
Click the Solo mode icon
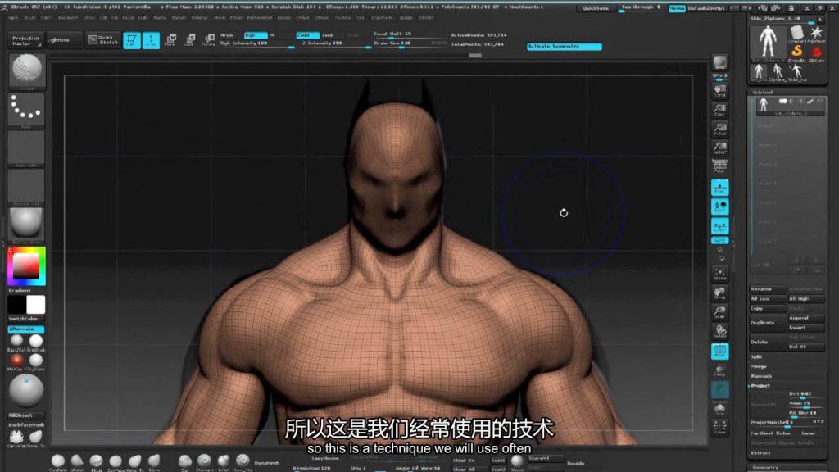pos(720,410)
